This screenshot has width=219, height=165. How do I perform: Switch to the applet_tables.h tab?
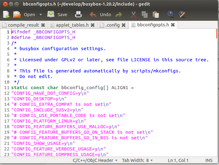[72, 25]
